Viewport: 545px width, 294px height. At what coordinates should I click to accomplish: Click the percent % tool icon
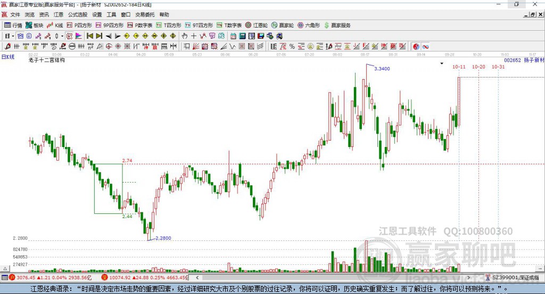click(x=292, y=47)
